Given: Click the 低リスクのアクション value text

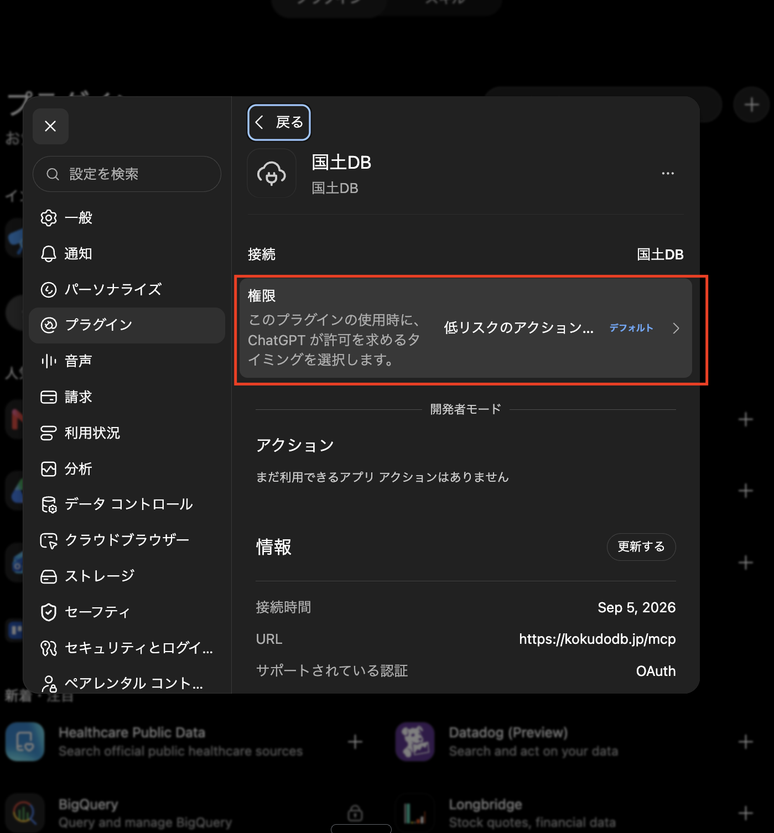Looking at the screenshot, I should (x=518, y=328).
